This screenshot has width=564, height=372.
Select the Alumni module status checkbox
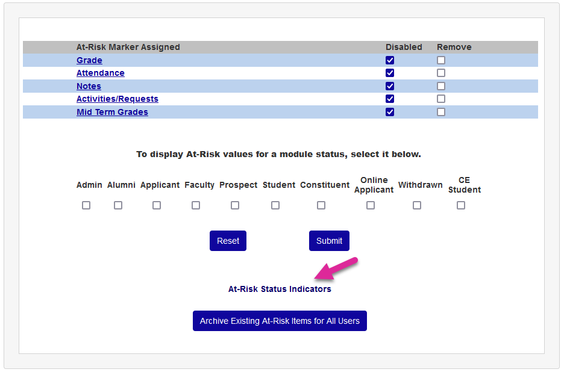(118, 205)
